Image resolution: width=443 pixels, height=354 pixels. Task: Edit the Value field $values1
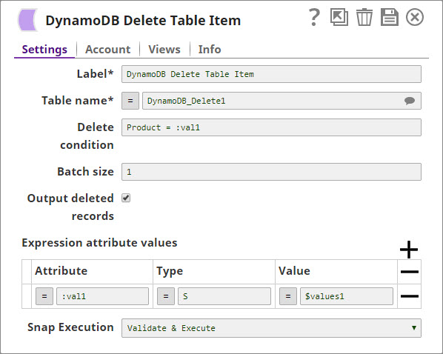(347, 296)
